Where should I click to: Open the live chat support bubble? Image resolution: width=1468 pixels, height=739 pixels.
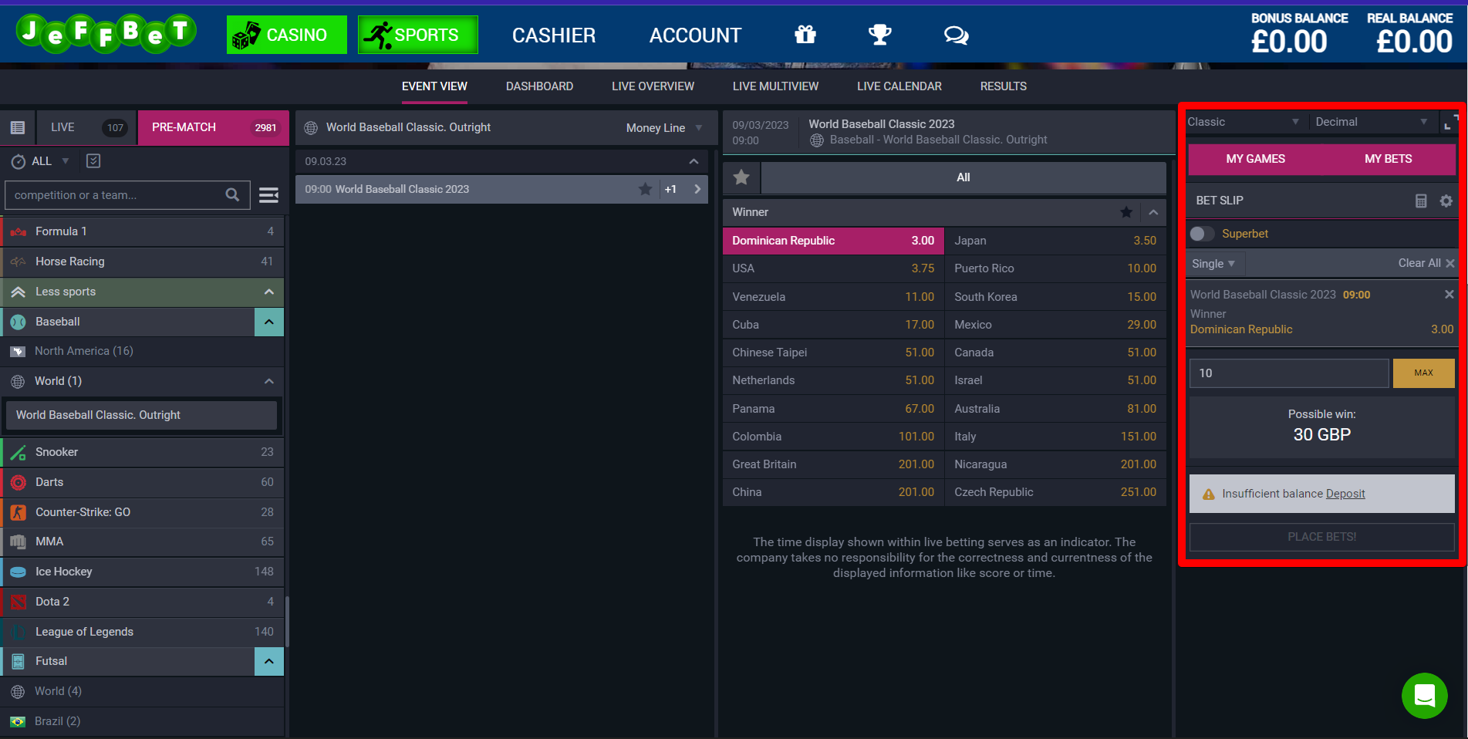(x=1424, y=696)
